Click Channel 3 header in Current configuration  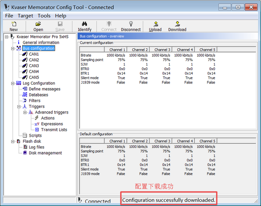(x=161, y=50)
